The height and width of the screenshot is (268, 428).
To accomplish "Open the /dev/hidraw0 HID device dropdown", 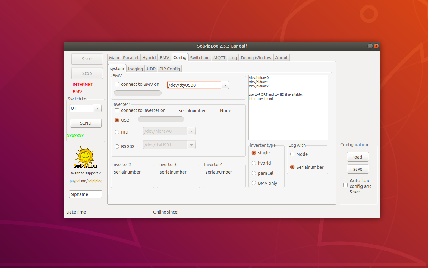I will tap(191, 131).
